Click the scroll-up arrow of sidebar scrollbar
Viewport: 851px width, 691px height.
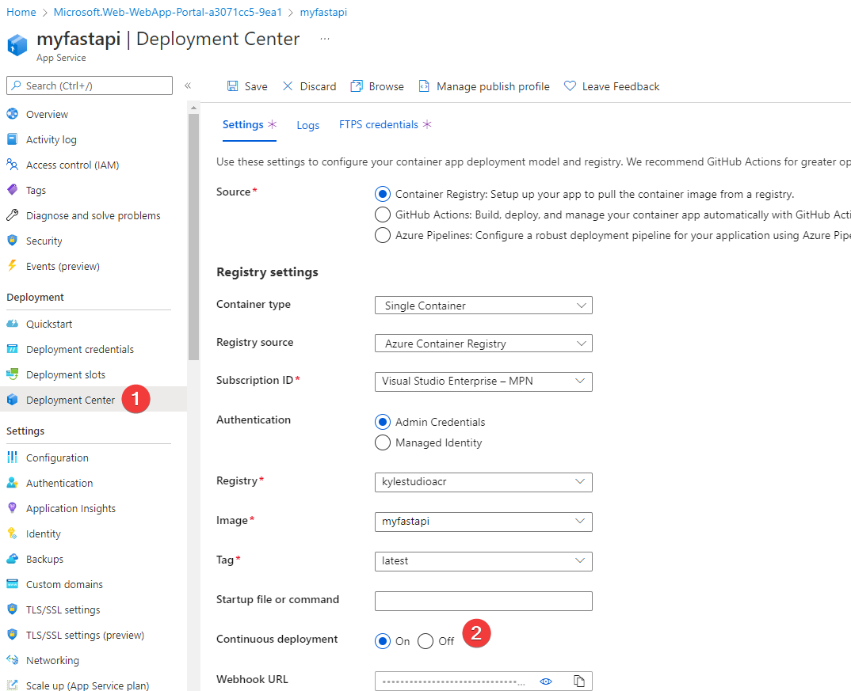coord(193,108)
